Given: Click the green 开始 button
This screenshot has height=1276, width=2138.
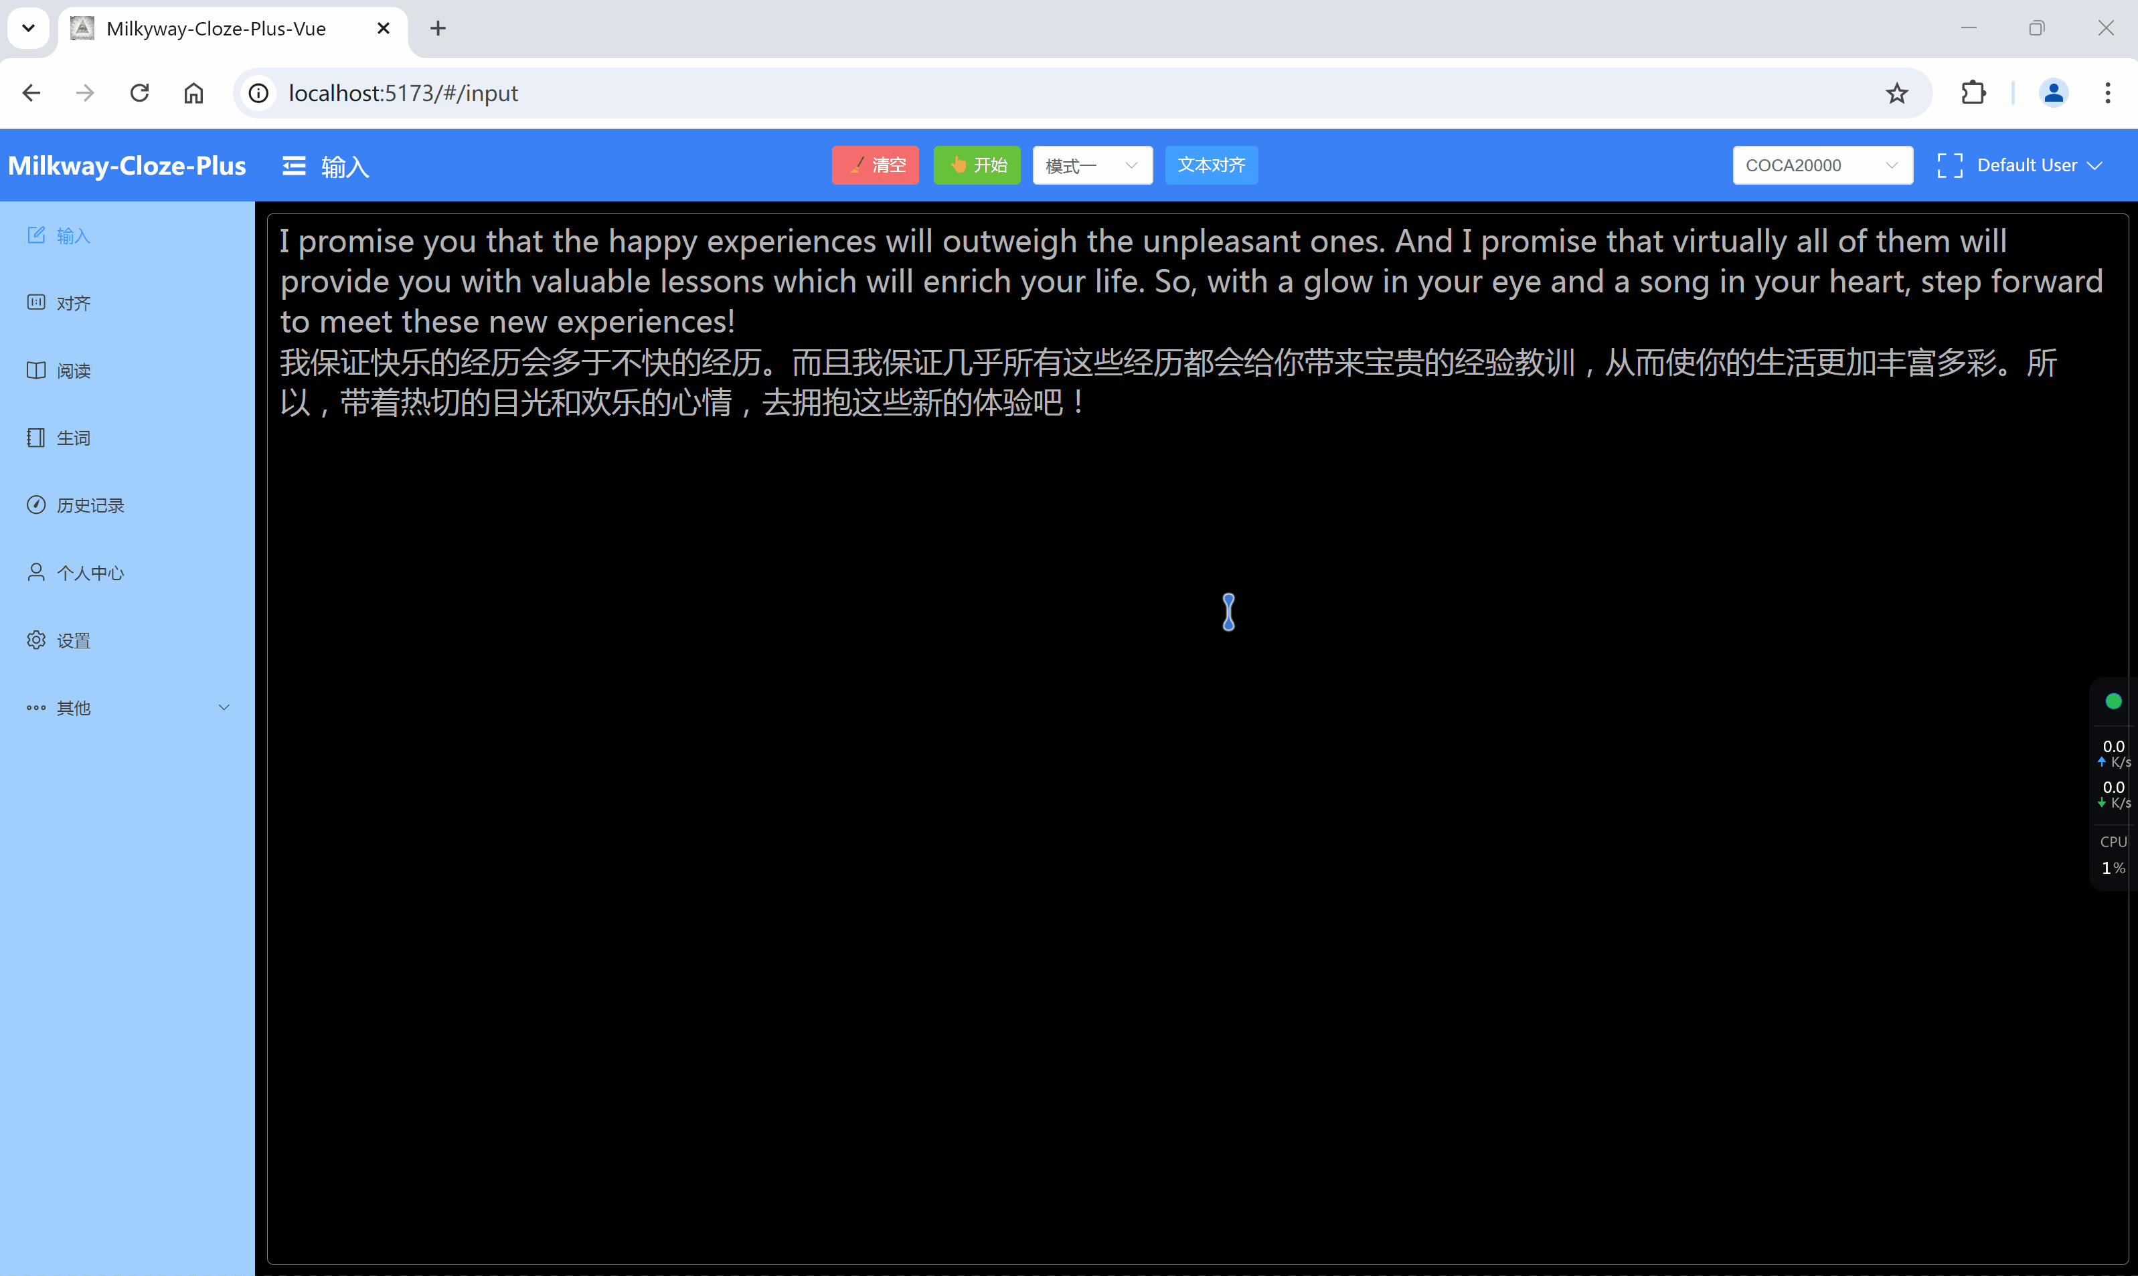Looking at the screenshot, I should [977, 165].
